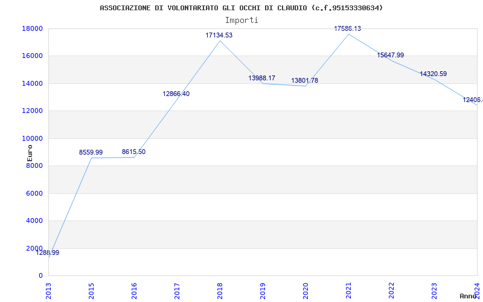The width and height of the screenshot is (483, 302).
Task: Click the y-axis value 0
Action: pyautogui.click(x=40, y=276)
